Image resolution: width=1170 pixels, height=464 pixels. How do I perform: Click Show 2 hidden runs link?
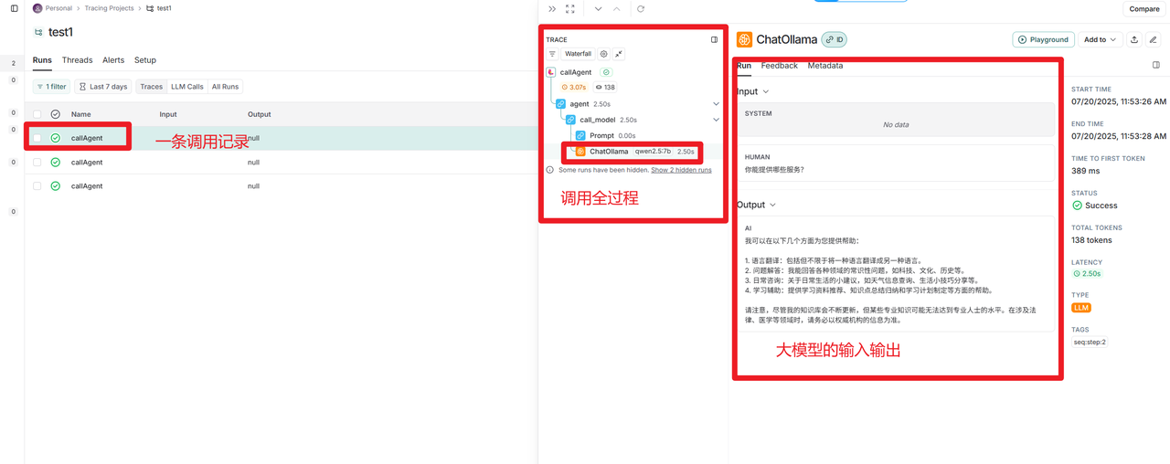point(681,170)
